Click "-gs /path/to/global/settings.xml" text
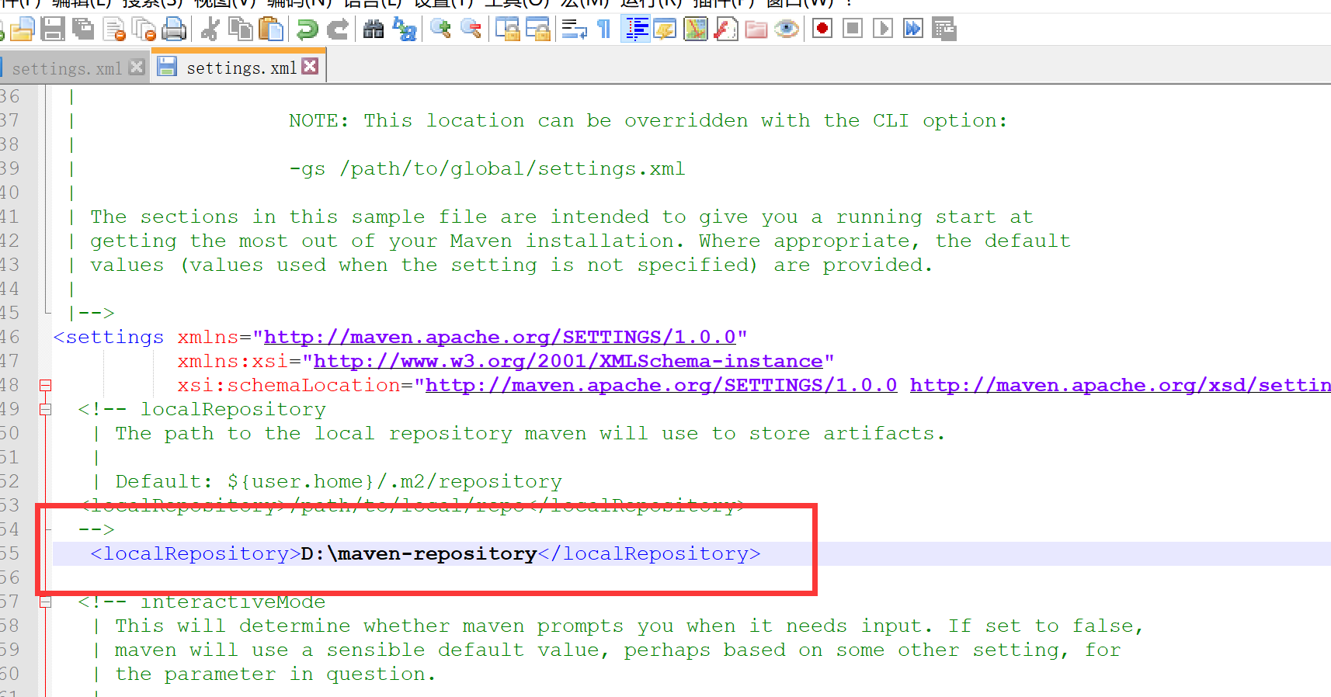This screenshot has width=1331, height=697. [487, 169]
